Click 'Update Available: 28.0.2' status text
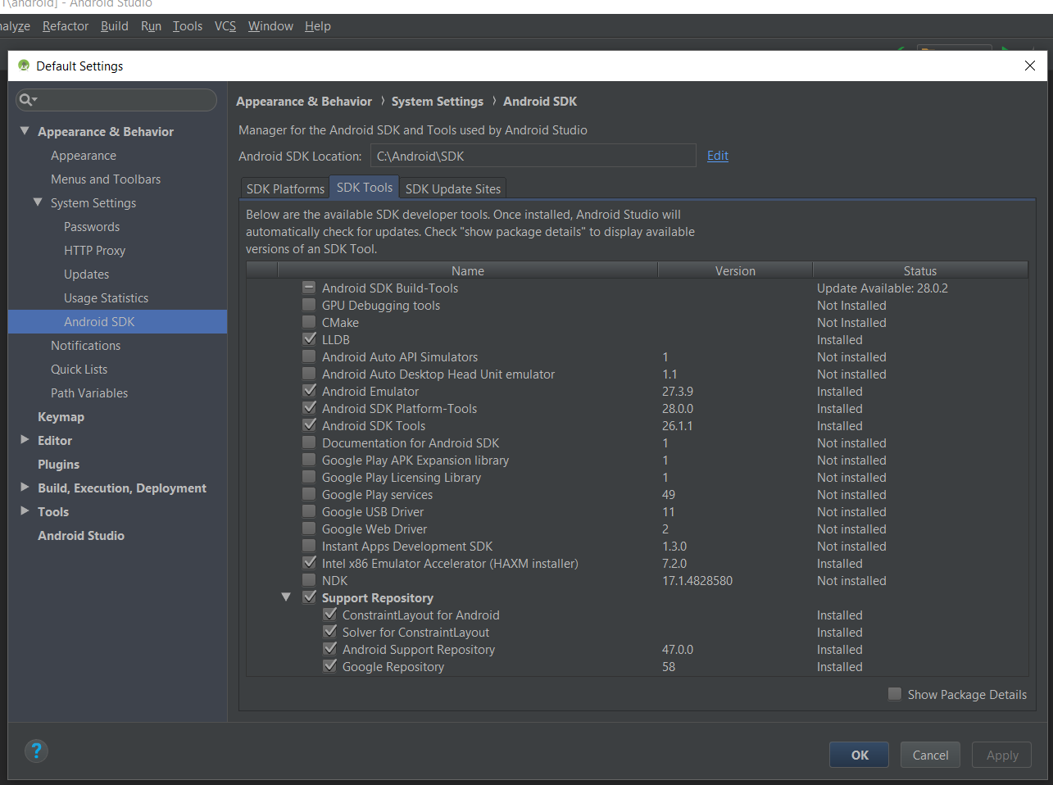Viewport: 1053px width, 785px height. 883,288
